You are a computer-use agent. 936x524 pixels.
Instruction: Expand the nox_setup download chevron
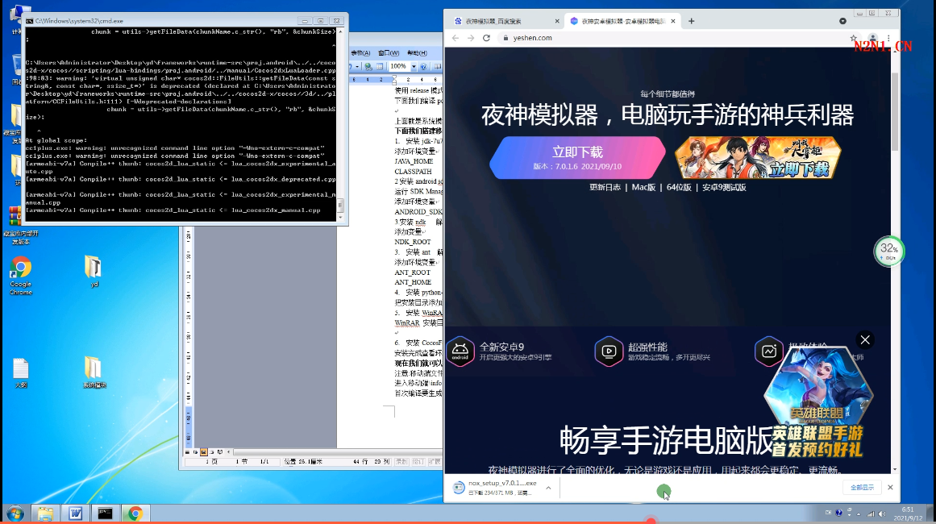[x=547, y=488]
